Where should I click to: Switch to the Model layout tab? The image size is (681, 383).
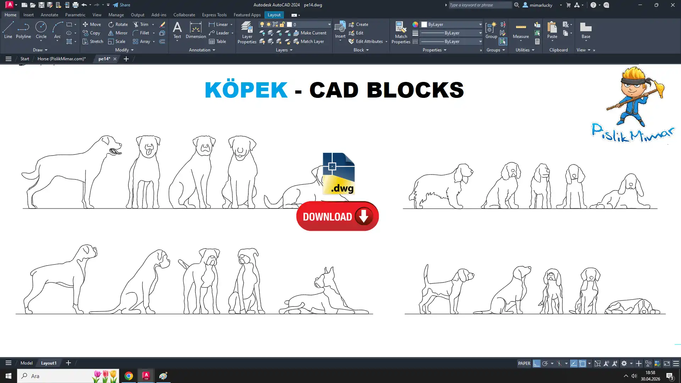pos(26,363)
